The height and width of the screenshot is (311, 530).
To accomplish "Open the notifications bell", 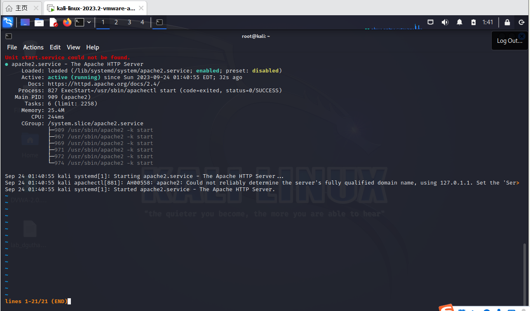I will tap(460, 22).
